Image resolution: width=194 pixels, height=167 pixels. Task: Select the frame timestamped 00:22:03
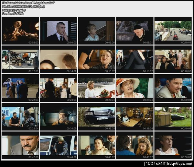pos(20,88)
